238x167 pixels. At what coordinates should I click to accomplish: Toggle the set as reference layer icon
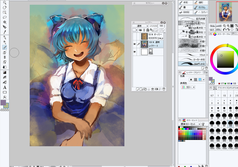point(144,30)
